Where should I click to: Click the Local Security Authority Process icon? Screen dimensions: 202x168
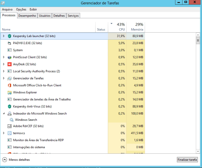(x=10, y=71)
